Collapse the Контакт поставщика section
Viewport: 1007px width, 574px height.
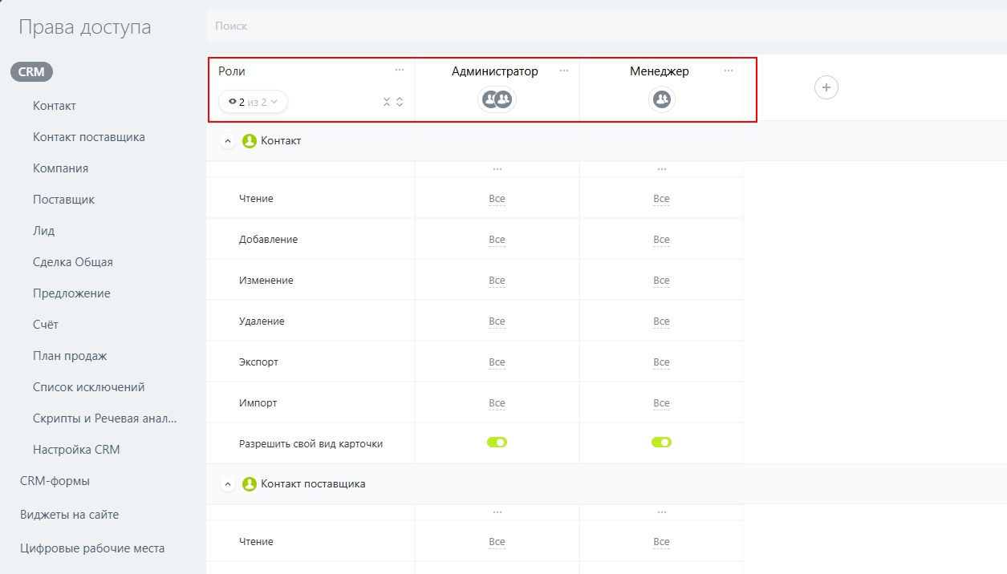pos(228,484)
